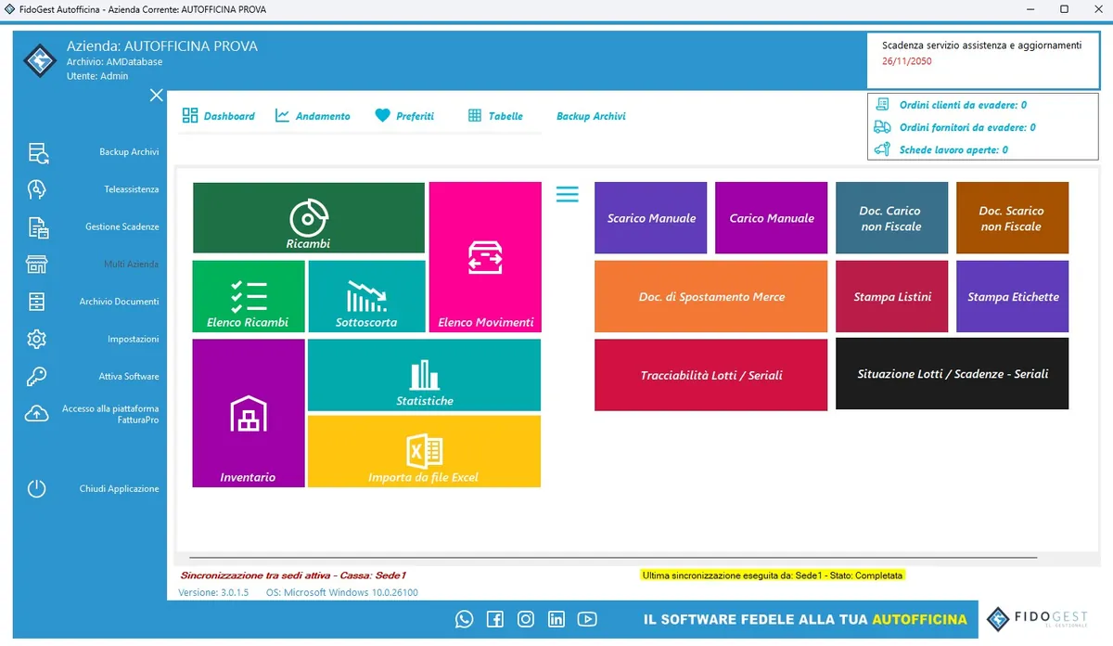Open Doc. di Spostamento Merce tile
The height and width of the screenshot is (646, 1113).
point(711,296)
